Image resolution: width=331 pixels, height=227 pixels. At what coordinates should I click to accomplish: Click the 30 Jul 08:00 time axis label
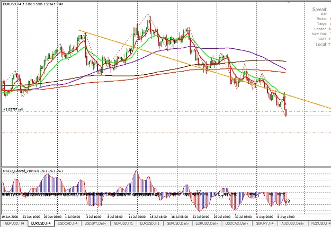243,216
